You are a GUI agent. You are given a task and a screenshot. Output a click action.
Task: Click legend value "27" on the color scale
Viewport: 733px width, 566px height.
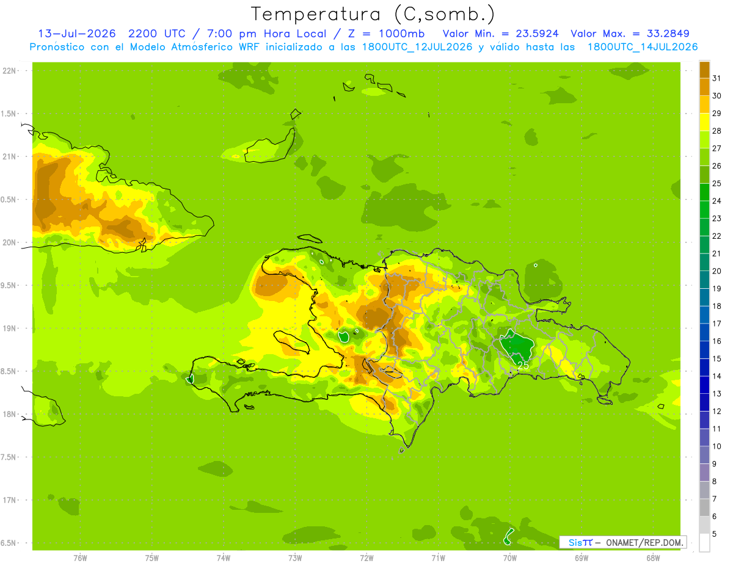[717, 148]
